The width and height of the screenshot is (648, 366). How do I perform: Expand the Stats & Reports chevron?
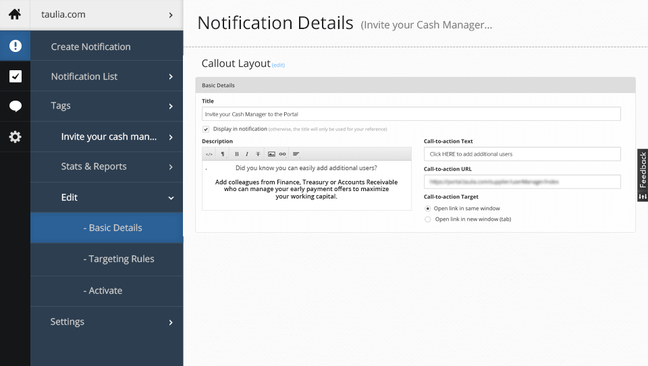(171, 167)
